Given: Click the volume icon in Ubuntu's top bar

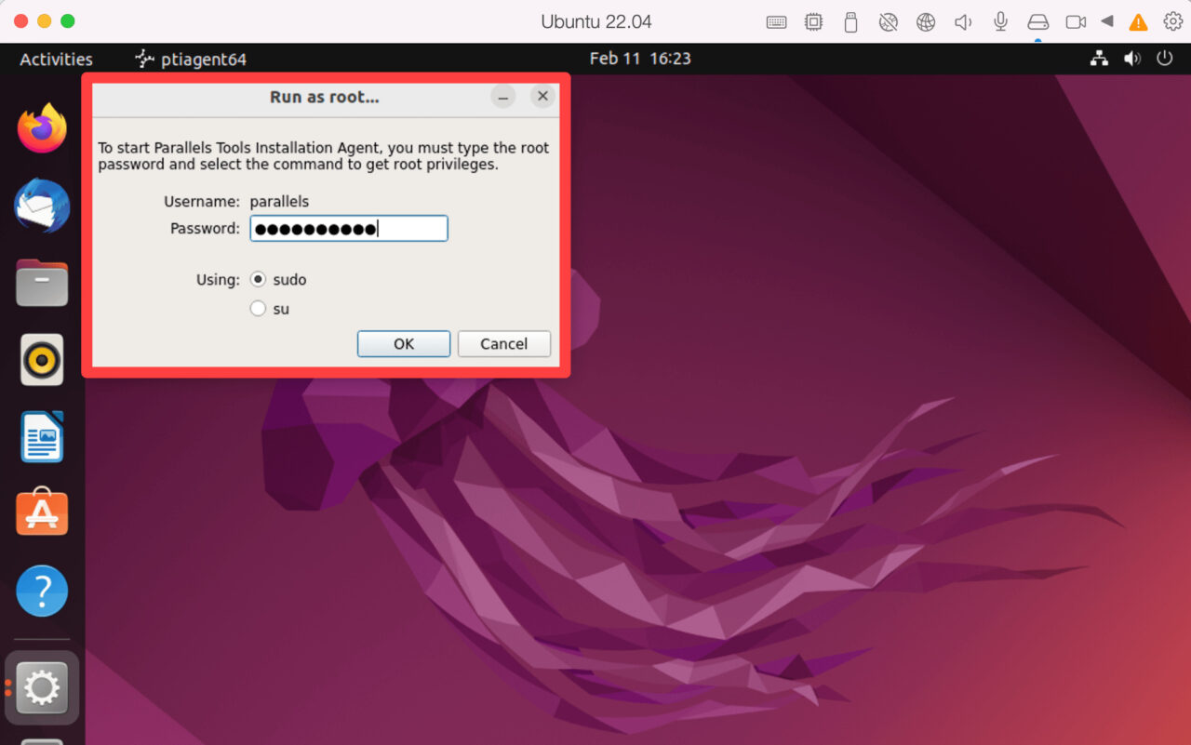Looking at the screenshot, I should coord(1132,59).
